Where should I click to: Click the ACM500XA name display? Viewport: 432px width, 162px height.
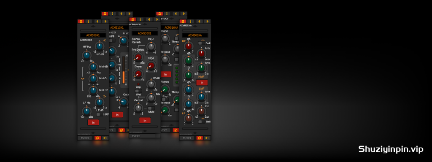(195, 35)
